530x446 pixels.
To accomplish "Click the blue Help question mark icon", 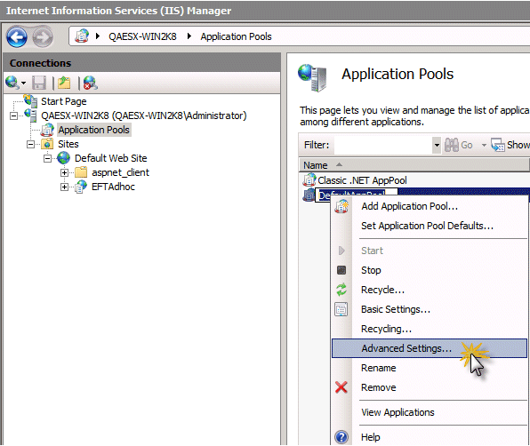I will click(341, 437).
